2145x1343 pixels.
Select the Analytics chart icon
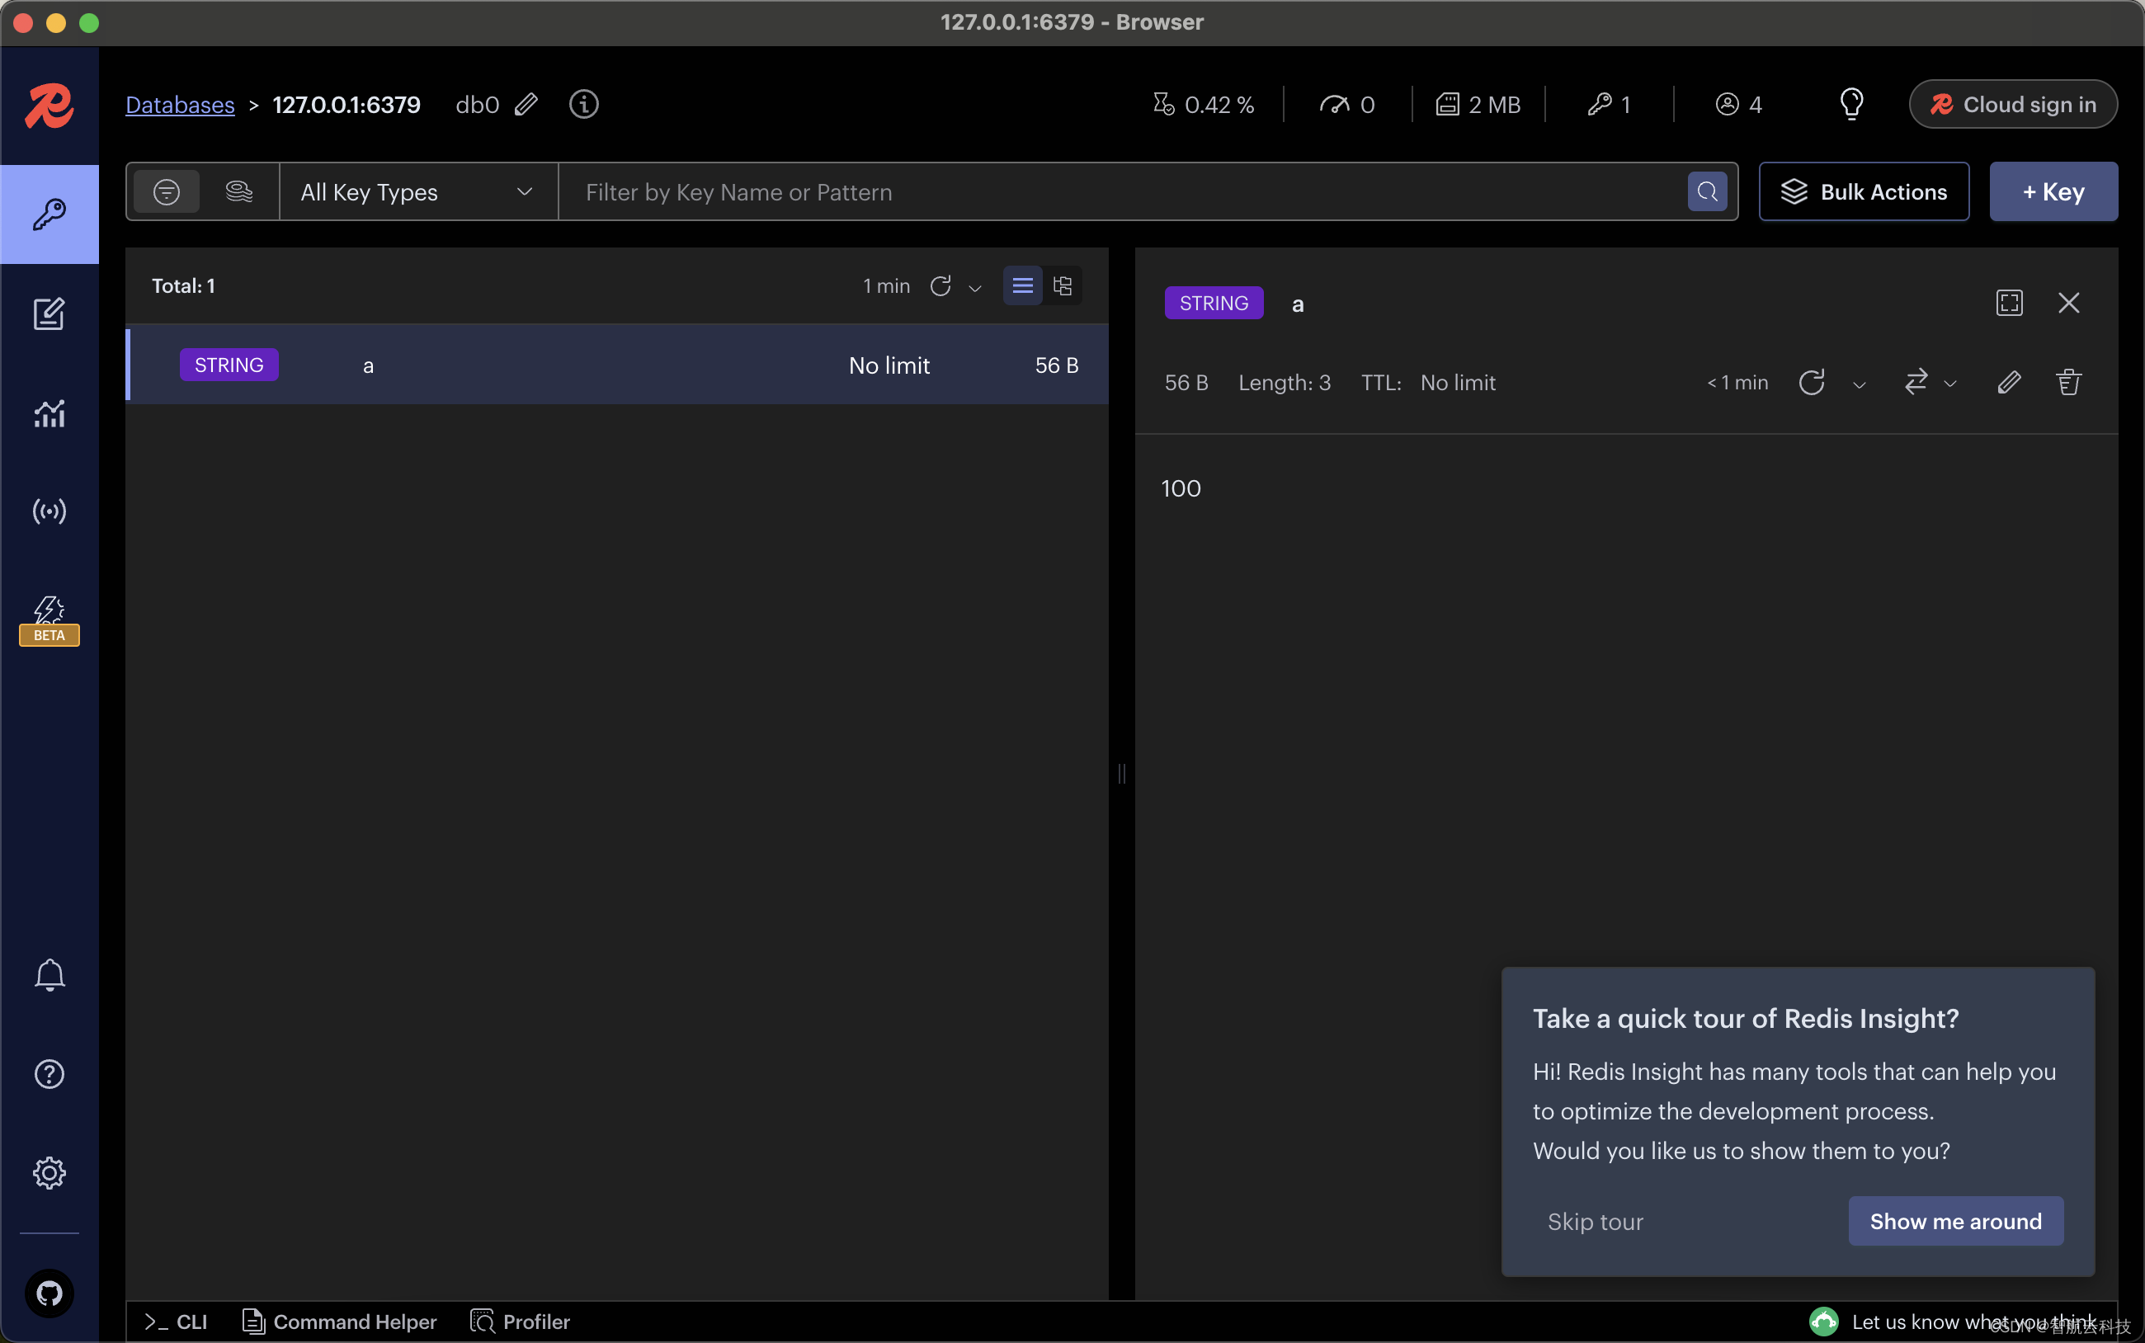48,412
